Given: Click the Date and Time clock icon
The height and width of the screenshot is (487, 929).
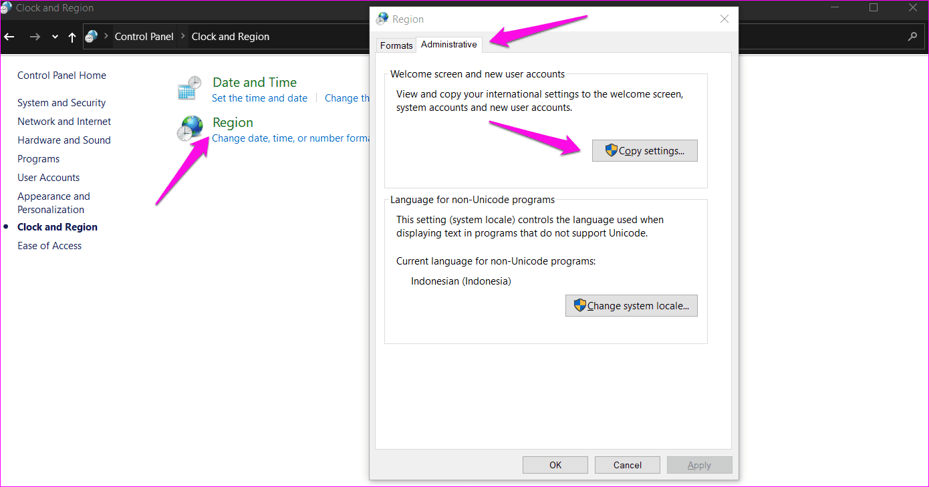Looking at the screenshot, I should point(189,89).
